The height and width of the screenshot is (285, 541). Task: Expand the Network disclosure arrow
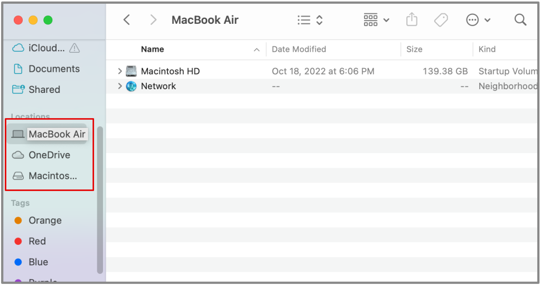tap(120, 86)
